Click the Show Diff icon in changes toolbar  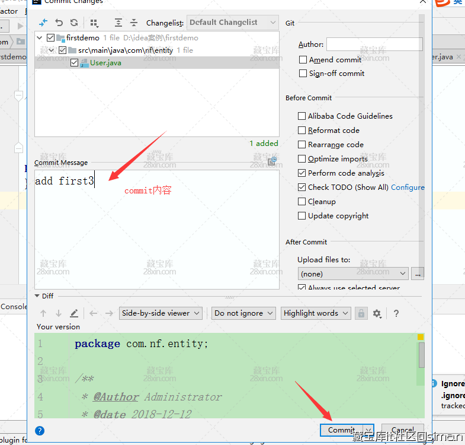pyautogui.click(x=43, y=23)
